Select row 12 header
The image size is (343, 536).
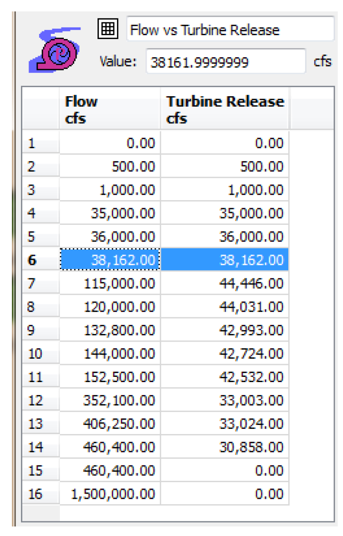point(40,401)
